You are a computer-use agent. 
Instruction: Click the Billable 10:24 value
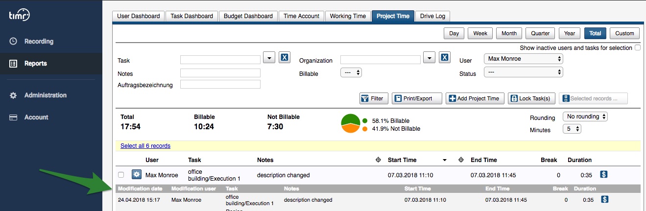coord(204,127)
